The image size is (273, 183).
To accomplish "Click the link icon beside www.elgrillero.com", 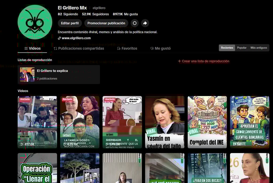I will click(59, 38).
